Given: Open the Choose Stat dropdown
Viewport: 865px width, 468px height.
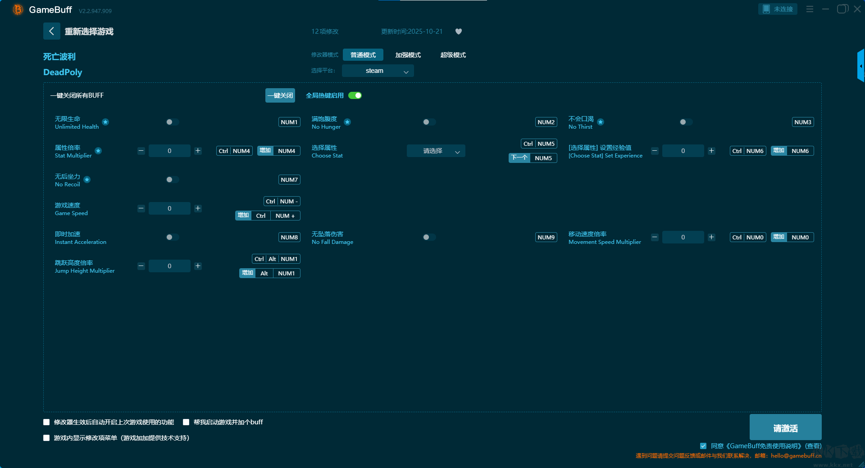Looking at the screenshot, I should 436,151.
